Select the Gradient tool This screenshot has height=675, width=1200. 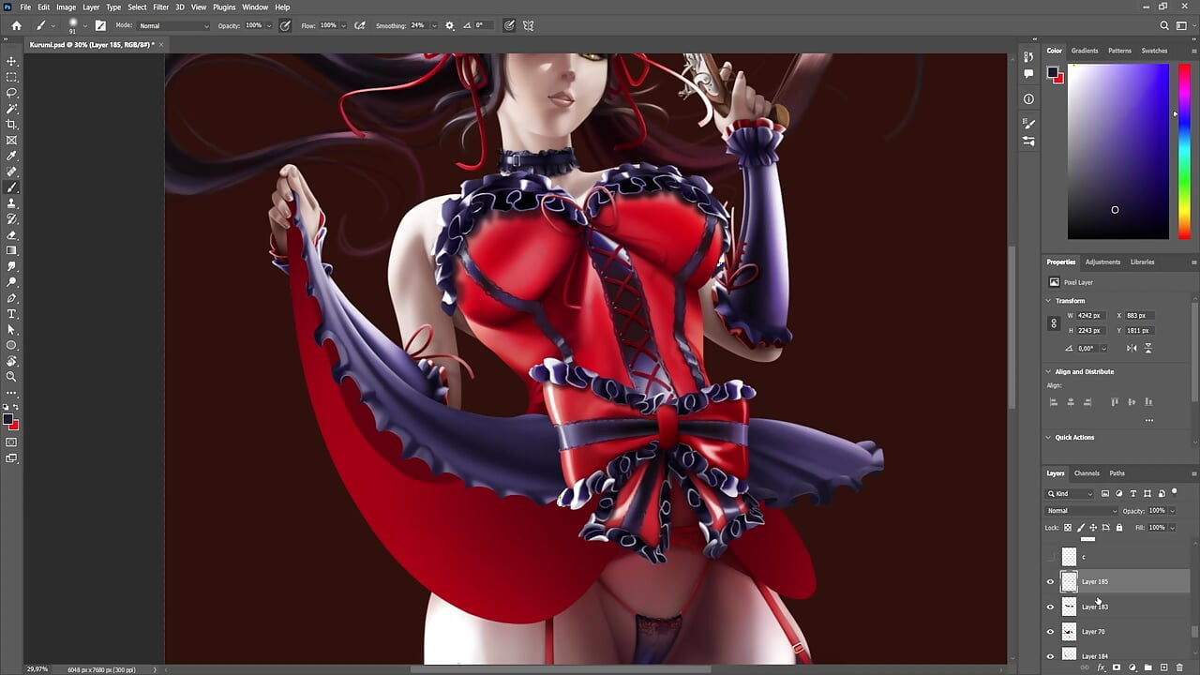click(12, 250)
